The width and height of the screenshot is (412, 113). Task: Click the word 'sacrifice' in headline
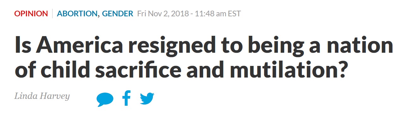[130, 71]
